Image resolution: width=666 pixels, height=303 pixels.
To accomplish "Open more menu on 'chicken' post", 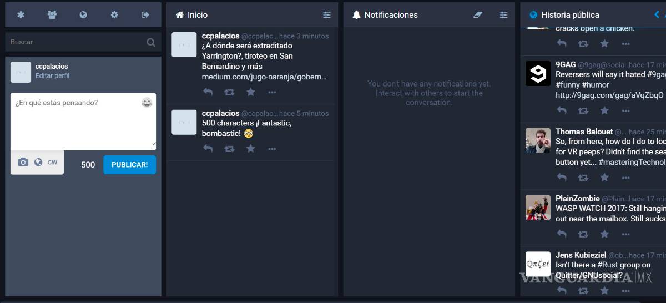I will click(x=626, y=44).
